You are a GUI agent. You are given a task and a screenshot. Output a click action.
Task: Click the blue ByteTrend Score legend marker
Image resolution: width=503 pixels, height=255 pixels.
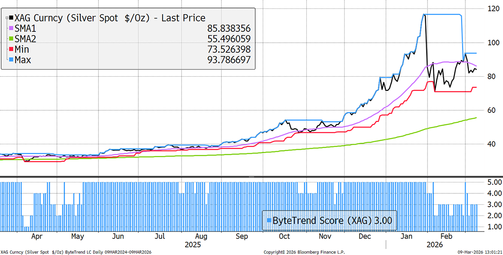pos(268,220)
